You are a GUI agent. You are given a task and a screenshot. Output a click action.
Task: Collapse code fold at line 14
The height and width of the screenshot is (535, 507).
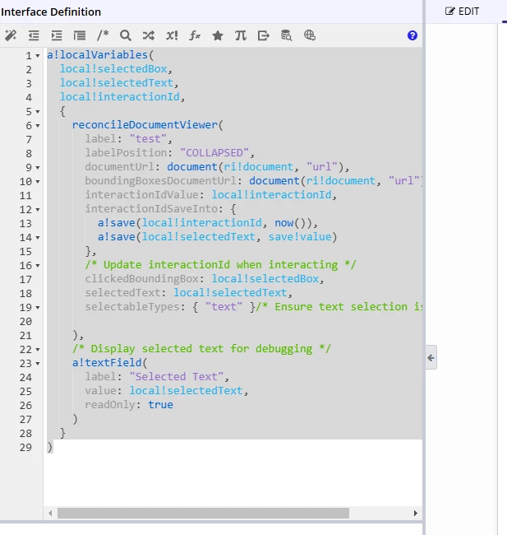(38, 238)
